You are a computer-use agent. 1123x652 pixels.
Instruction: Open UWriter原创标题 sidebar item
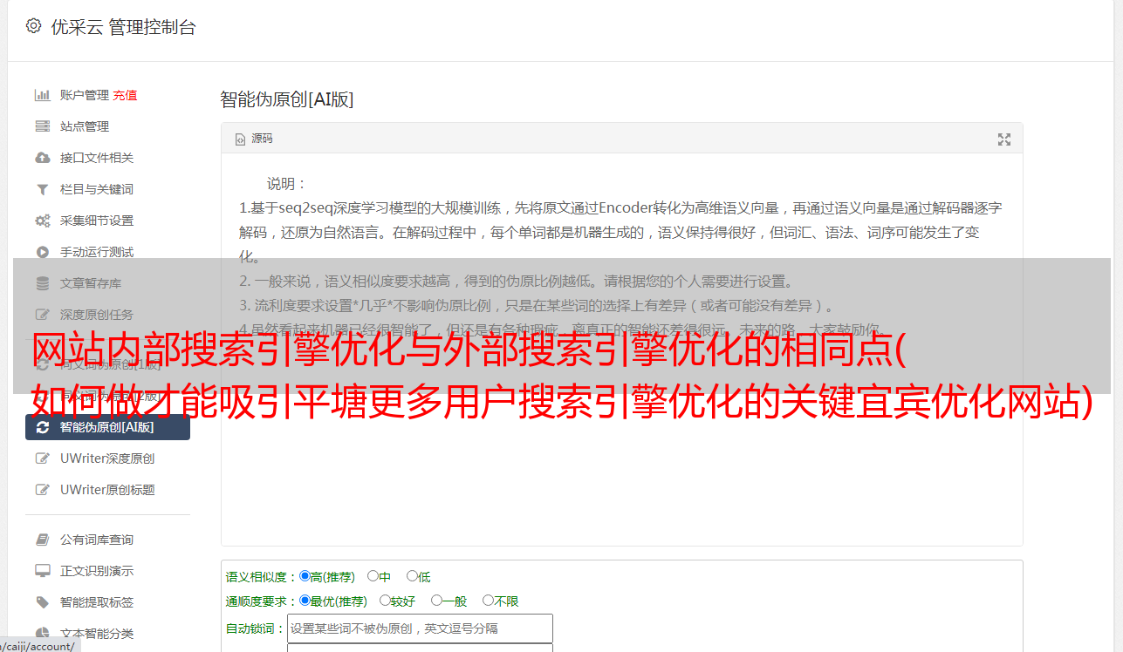pyautogui.click(x=107, y=490)
